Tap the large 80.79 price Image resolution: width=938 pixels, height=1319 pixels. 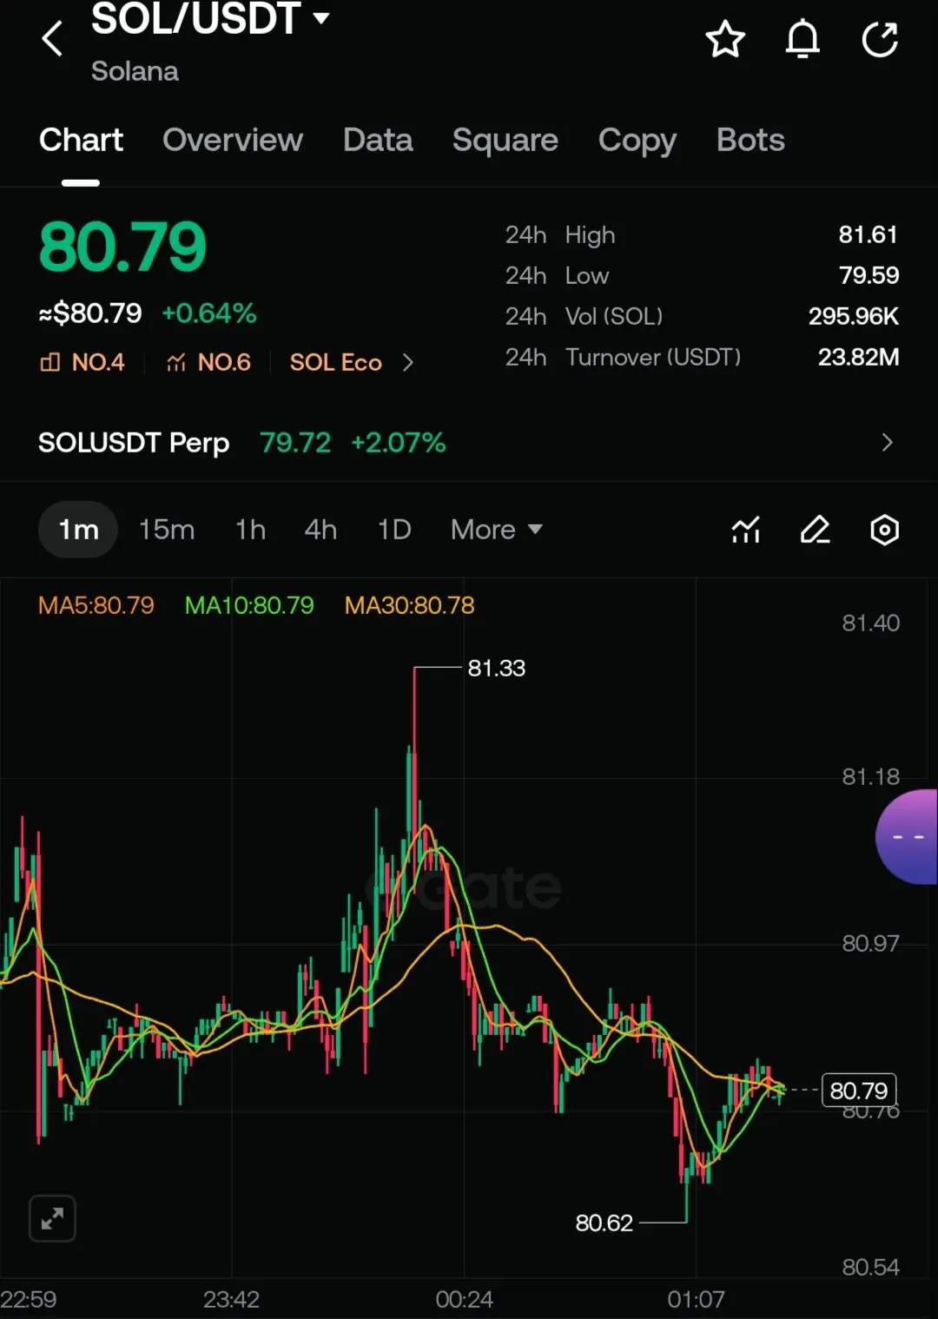(x=122, y=247)
